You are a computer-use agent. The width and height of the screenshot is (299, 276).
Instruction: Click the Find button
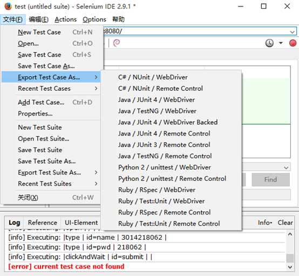coord(270,179)
